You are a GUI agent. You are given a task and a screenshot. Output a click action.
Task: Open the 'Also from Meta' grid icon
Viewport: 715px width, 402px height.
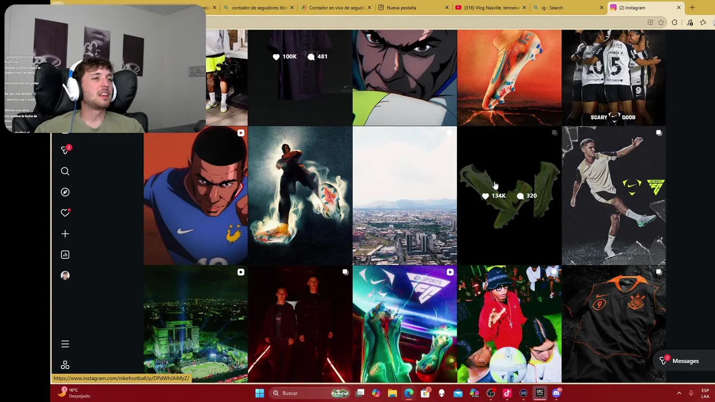click(65, 365)
